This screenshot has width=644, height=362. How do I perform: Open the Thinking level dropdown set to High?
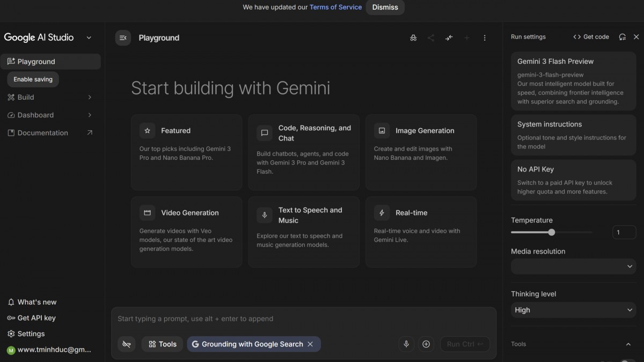point(573,310)
